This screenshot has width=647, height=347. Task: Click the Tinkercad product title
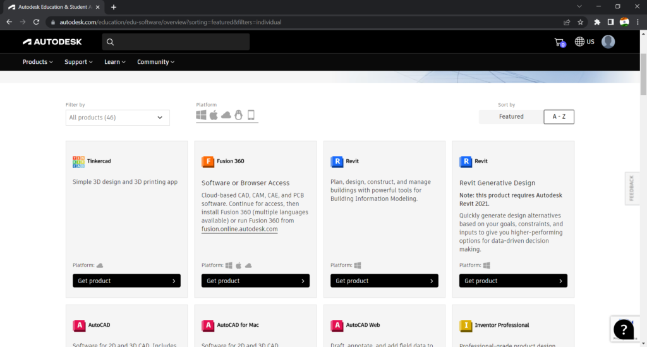(99, 161)
